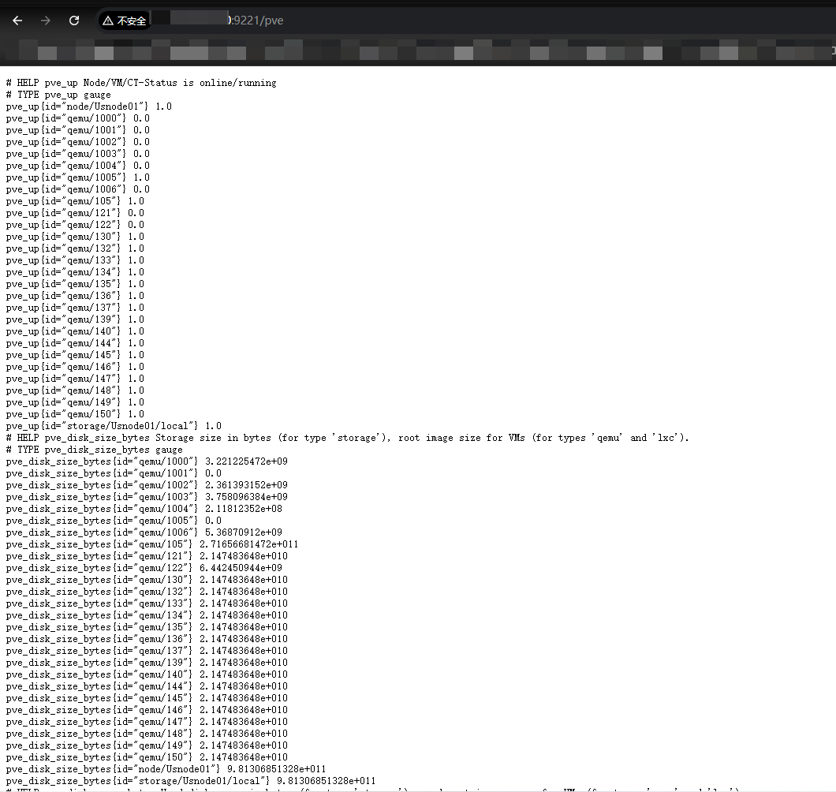The width and height of the screenshot is (836, 792).
Task: Click the pve_disk_size_bytes qemu/122 metric line
Action: tap(144, 568)
